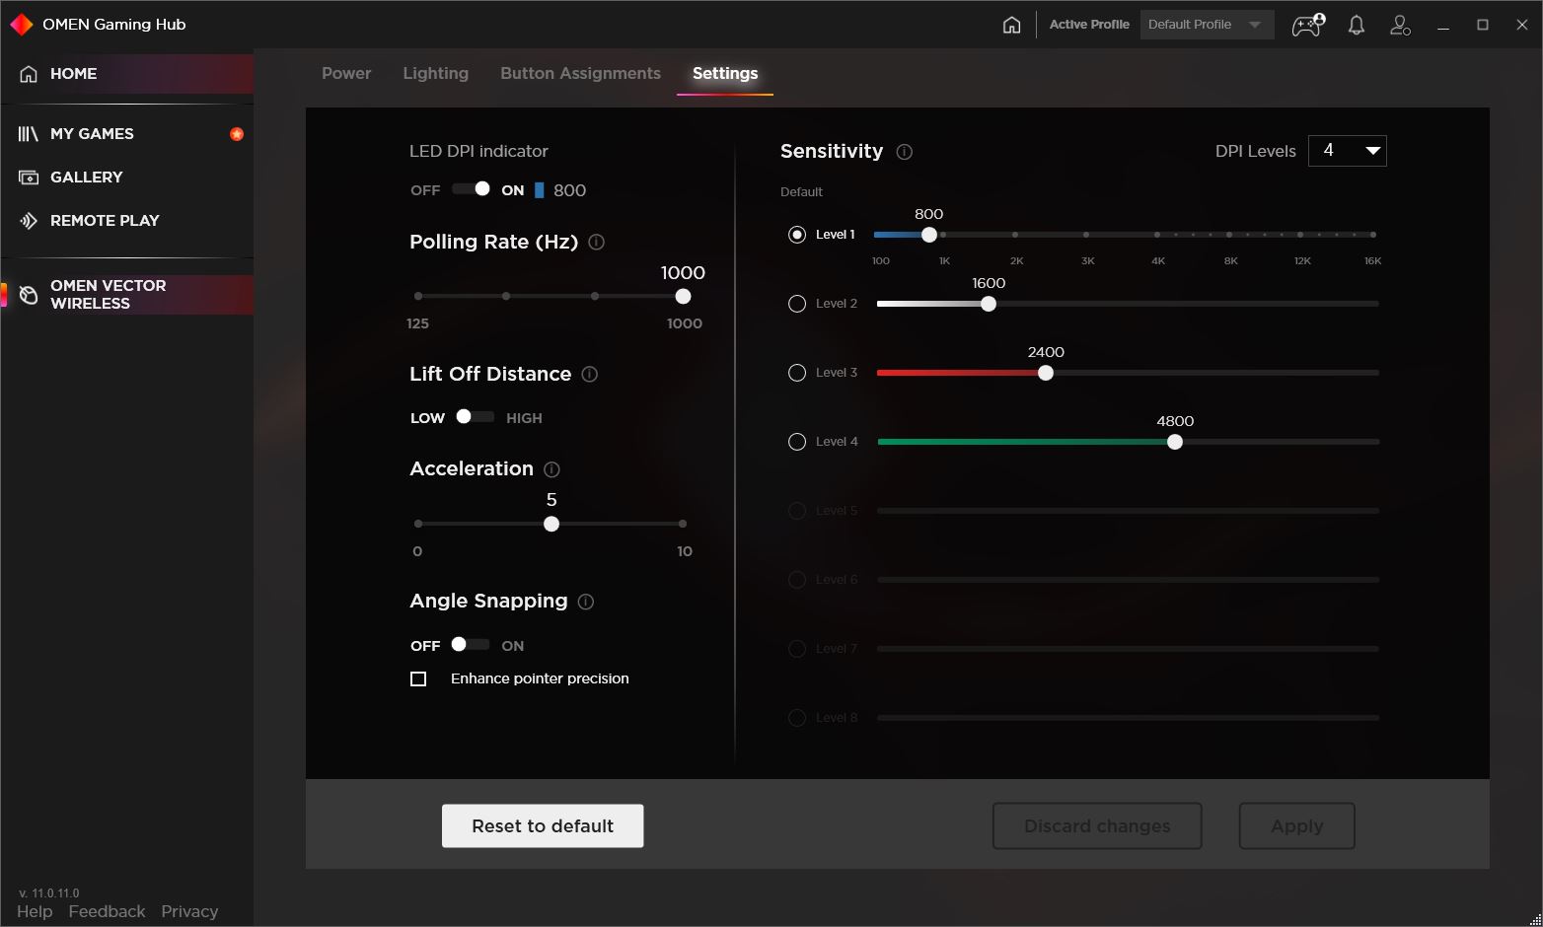Open the Help link

tap(35, 912)
